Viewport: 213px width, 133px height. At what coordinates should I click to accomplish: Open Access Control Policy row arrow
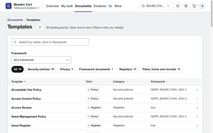coord(197,99)
